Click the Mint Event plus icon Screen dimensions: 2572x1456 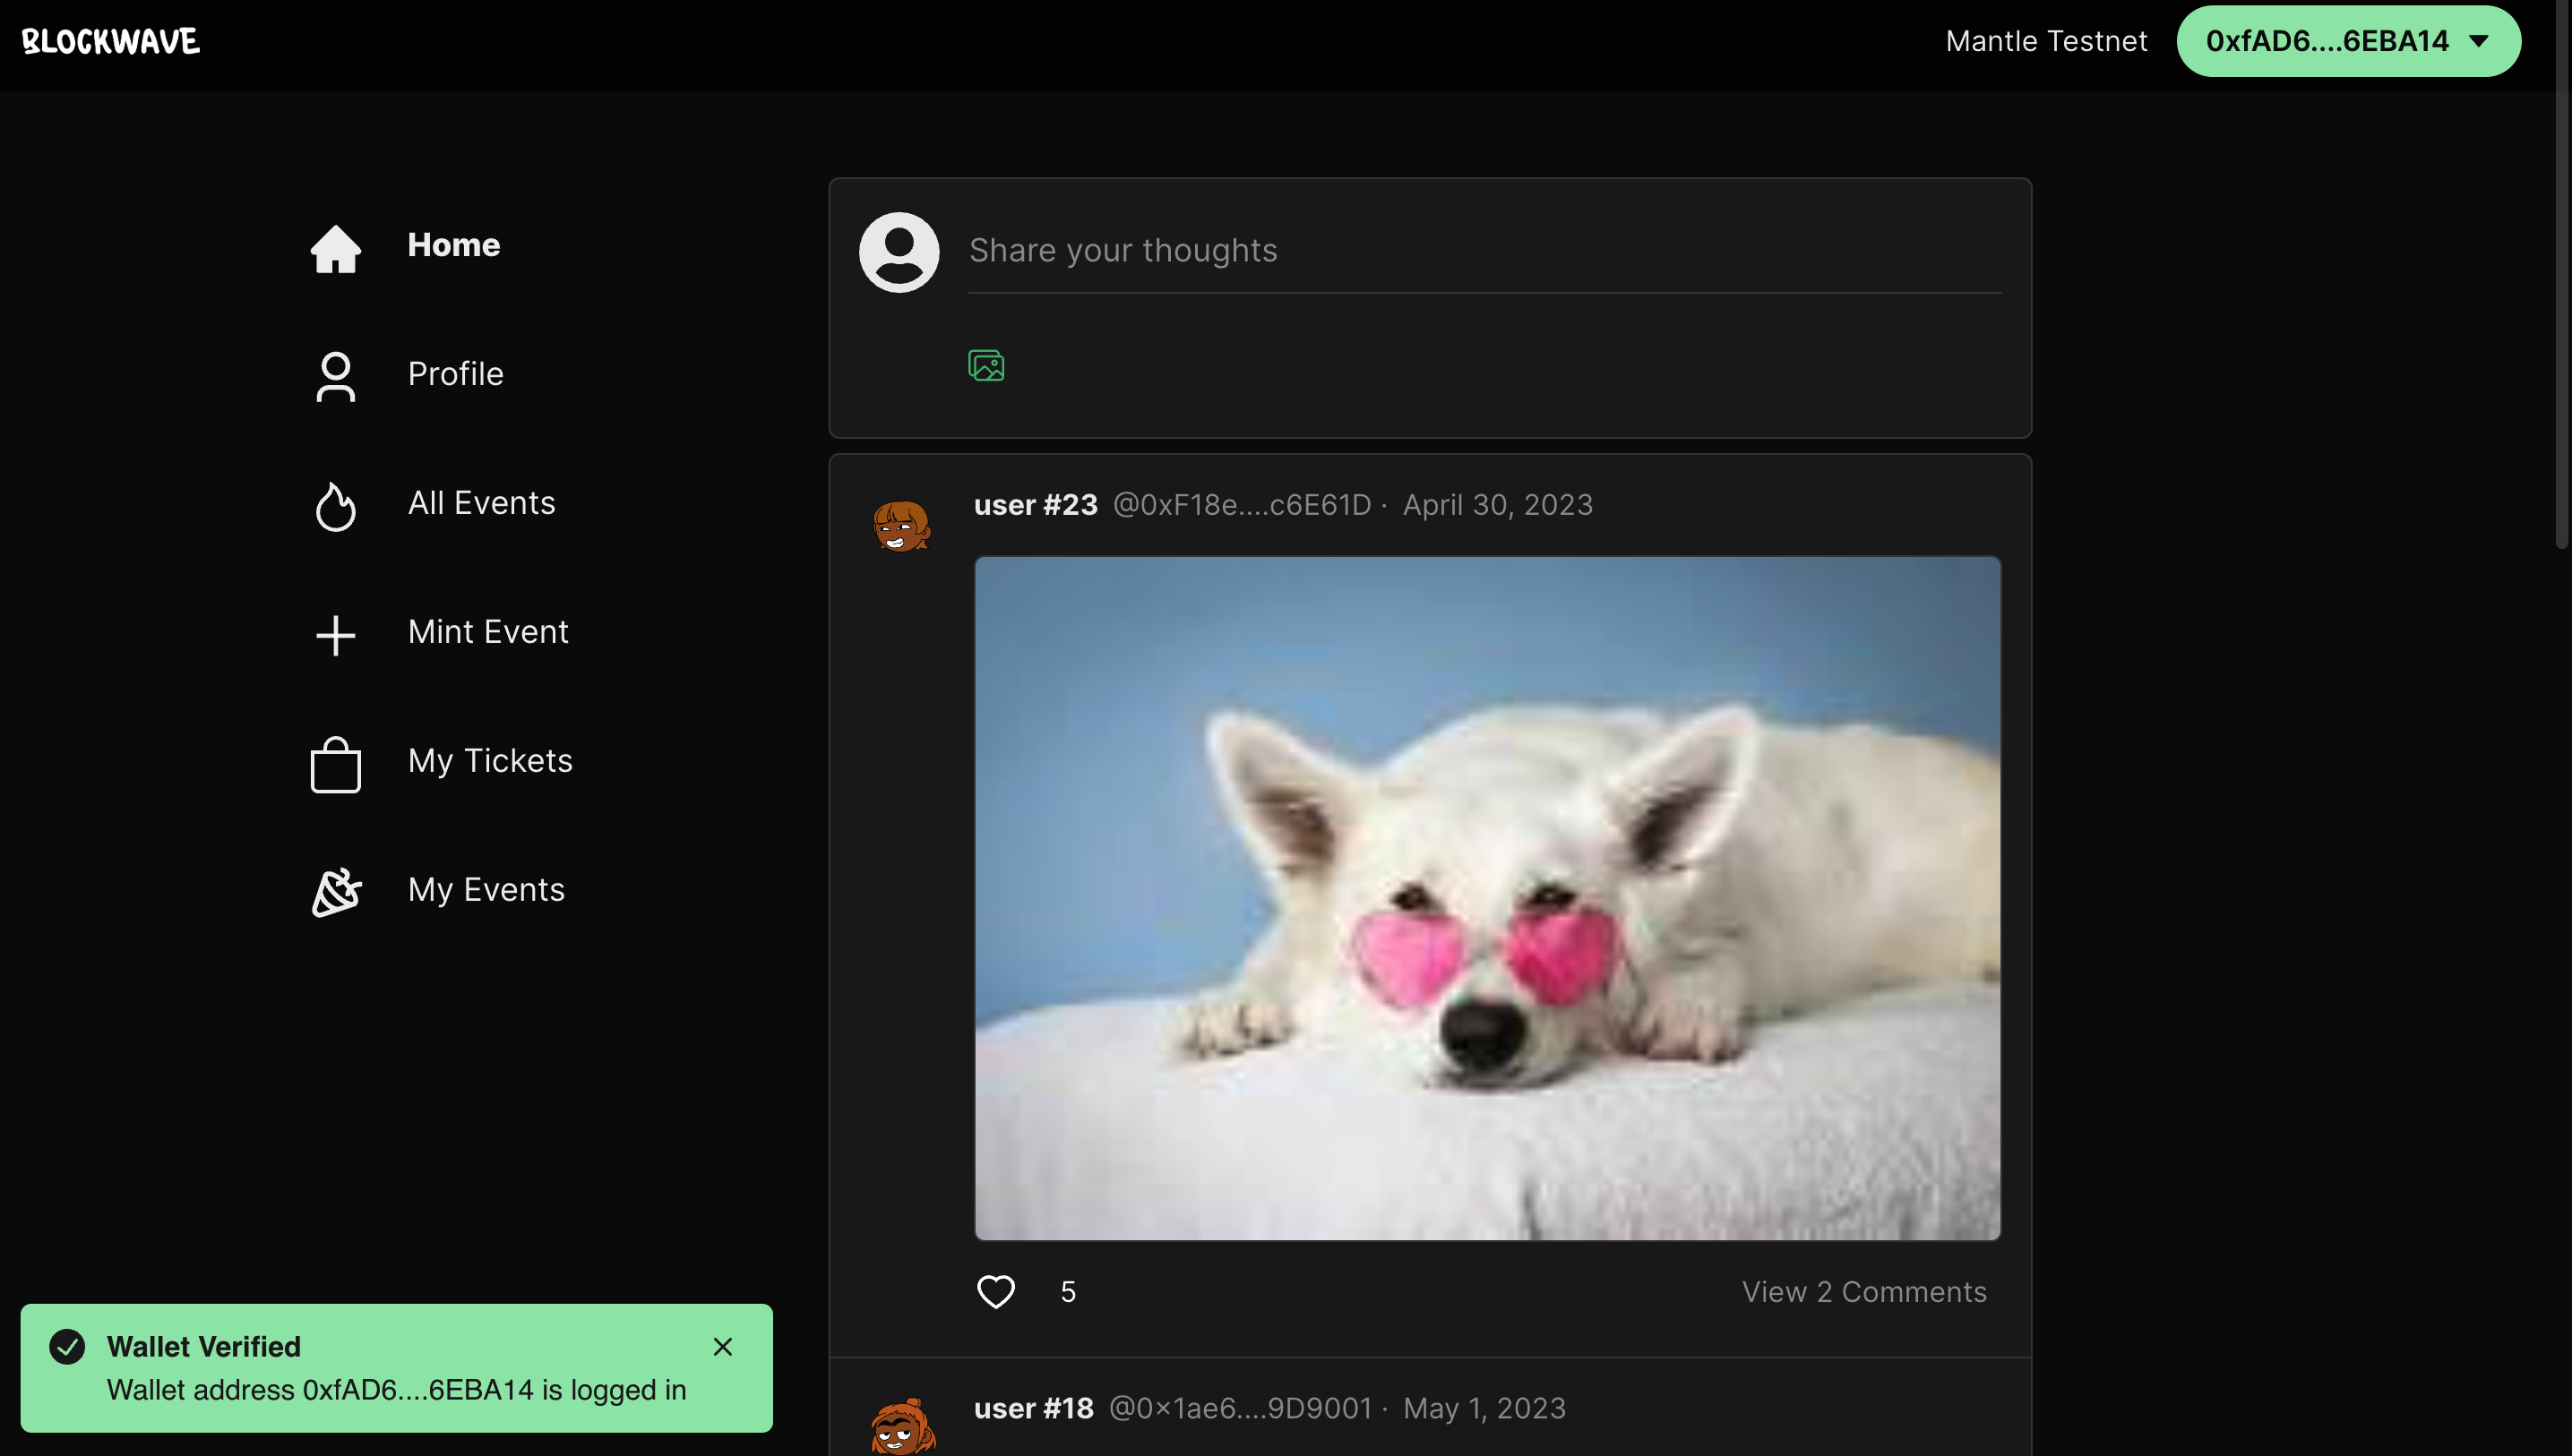(x=335, y=635)
